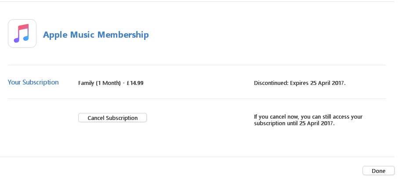
Task: Click the 'If you cancel now' notice line
Action: pyautogui.click(x=308, y=117)
